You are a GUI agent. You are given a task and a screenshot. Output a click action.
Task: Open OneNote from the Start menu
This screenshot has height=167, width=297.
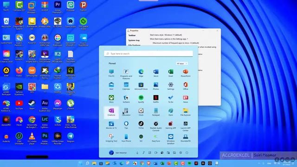point(111,112)
